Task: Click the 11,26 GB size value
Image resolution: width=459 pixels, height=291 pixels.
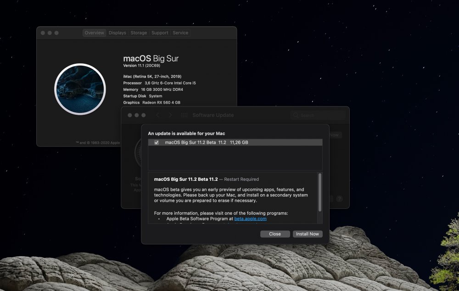Action: click(239, 143)
